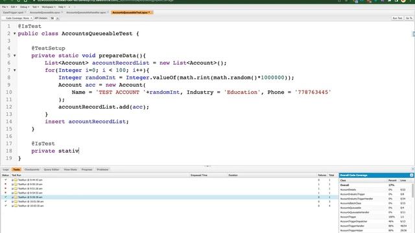415x233 pixels.
Task: Sort coverage by Percent column header
Action: (394, 180)
